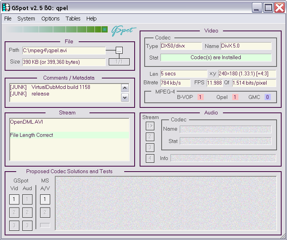Click the Size field showing 390 KB
287x240 pixels.
pyautogui.click(x=64, y=62)
